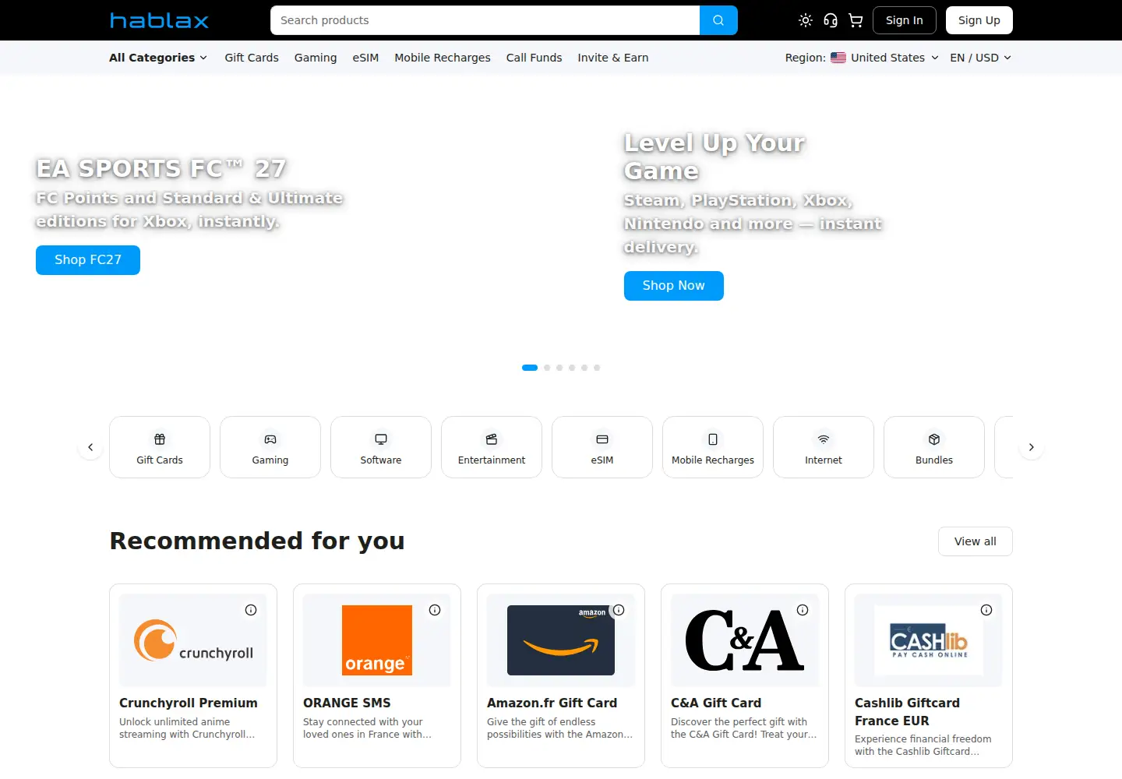Select the Entertainment category tile
Viewport: 1122px width, 779px height.
[x=492, y=447]
